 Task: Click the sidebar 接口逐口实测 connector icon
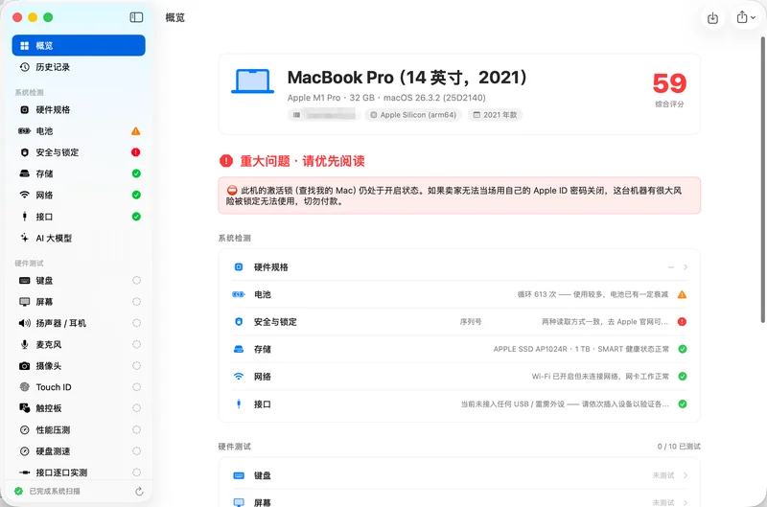coord(25,472)
